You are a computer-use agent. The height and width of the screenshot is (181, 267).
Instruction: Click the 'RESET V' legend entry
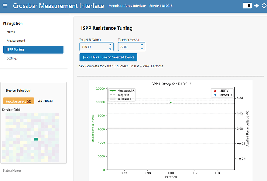[223, 95]
